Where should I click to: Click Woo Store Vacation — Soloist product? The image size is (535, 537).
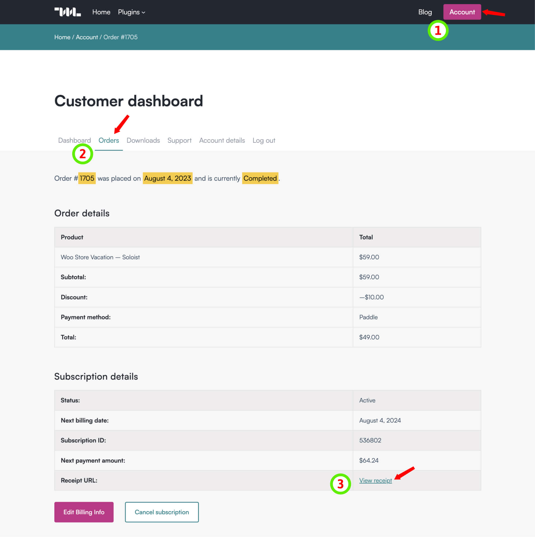(x=100, y=257)
